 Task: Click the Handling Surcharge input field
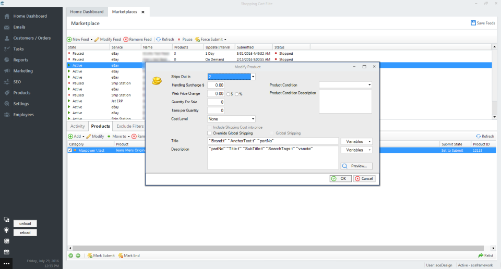coord(216,85)
